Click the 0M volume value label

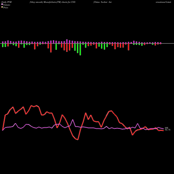click(x=166, y=128)
